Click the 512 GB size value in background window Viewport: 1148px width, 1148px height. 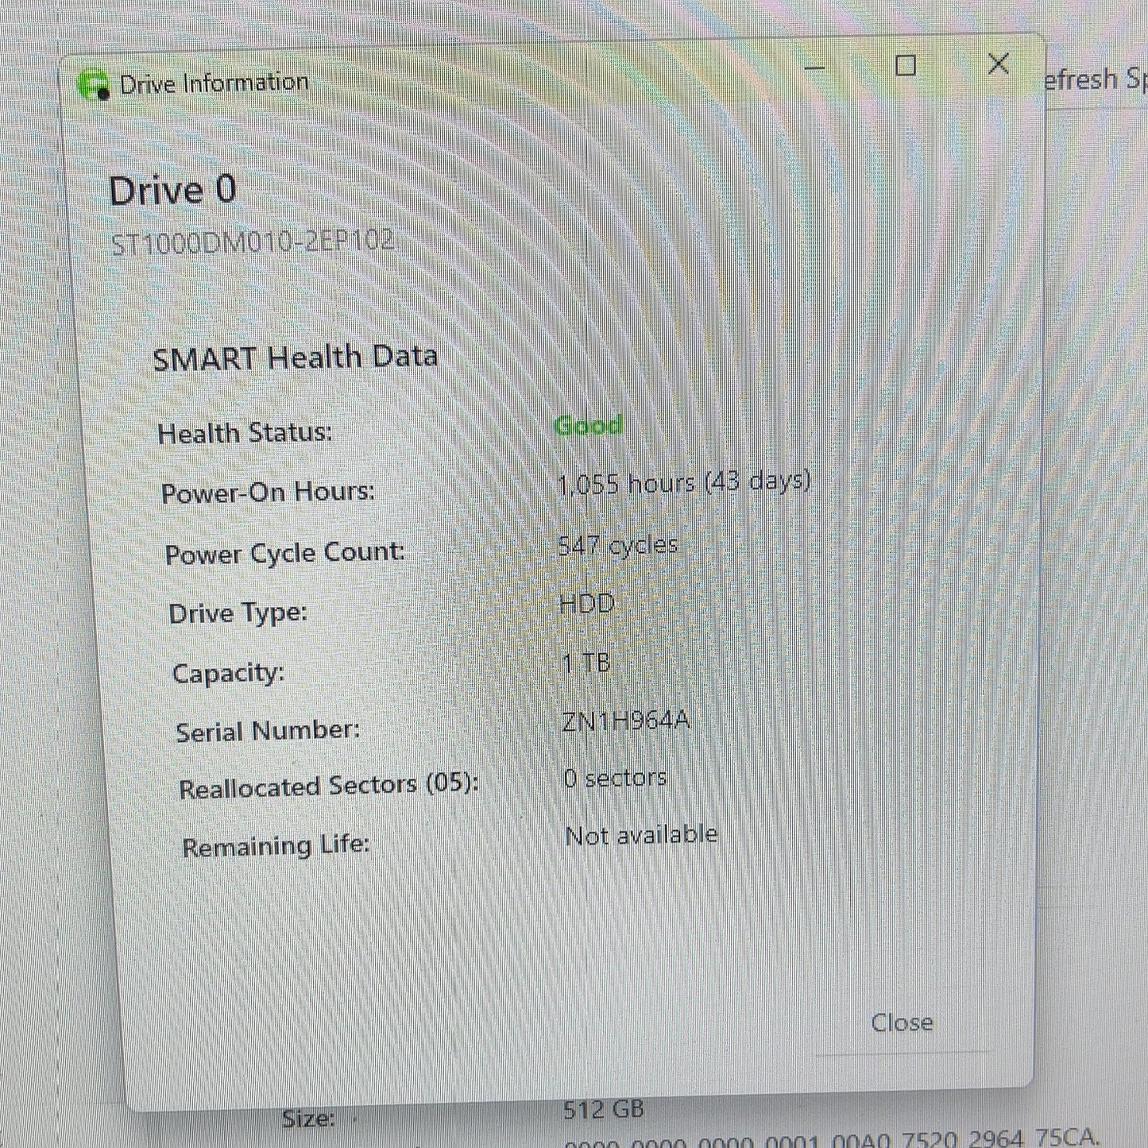point(603,1110)
